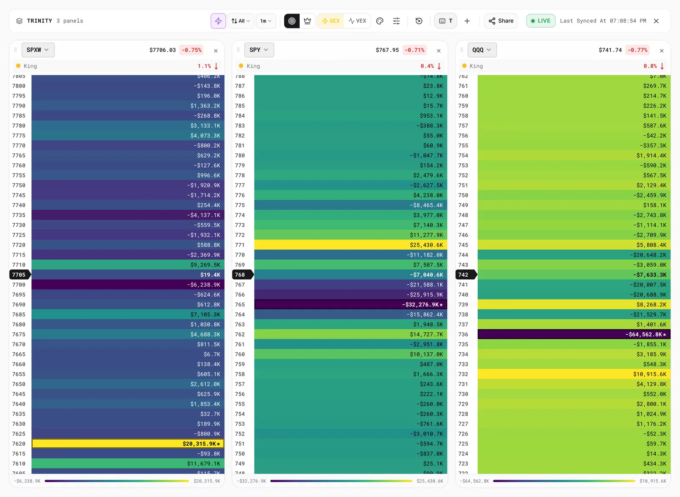Click the Share button
This screenshot has height=497, width=680.
[x=501, y=21]
